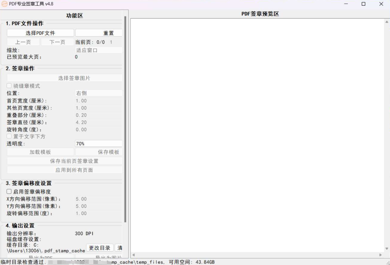Click the vertical scrollbar of the 功能区 panel
Image resolution: width=390 pixels, height=265 pixels.
(x=125, y=119)
